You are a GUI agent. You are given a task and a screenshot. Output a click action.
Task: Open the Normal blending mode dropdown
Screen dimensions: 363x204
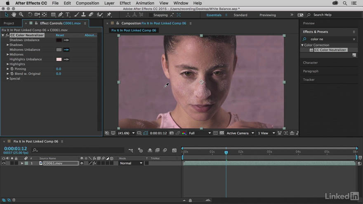pos(131,163)
